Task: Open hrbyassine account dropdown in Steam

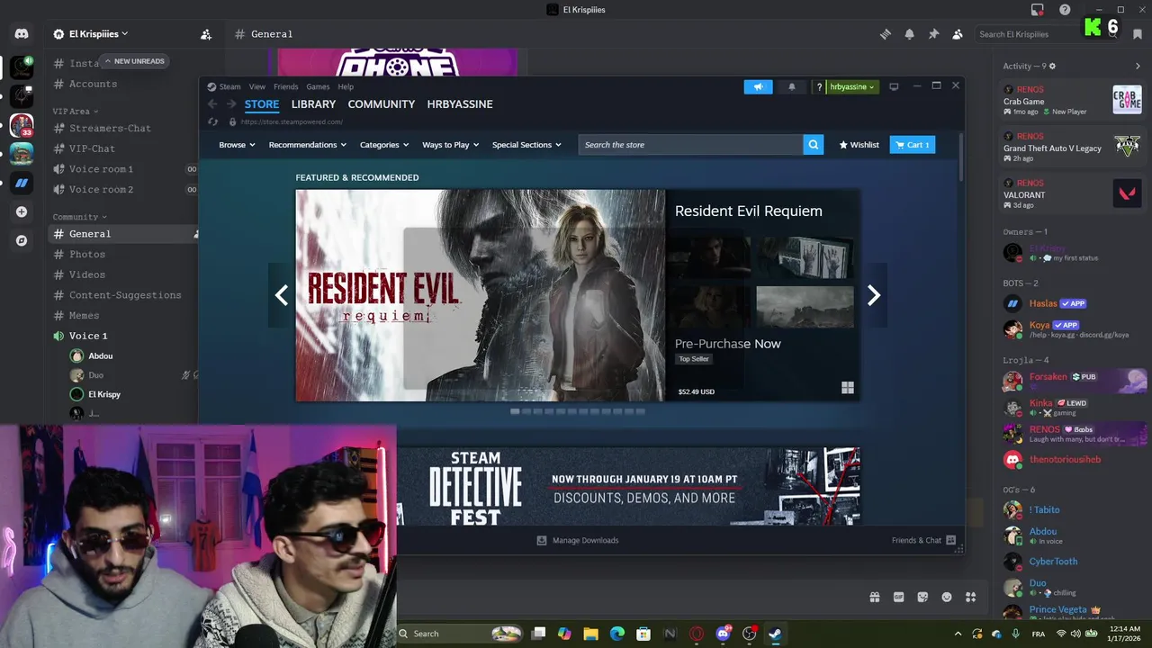Action: click(x=851, y=86)
